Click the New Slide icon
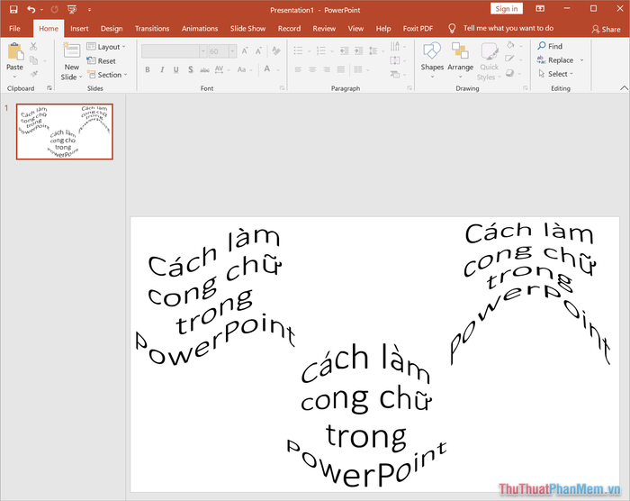 point(71,51)
